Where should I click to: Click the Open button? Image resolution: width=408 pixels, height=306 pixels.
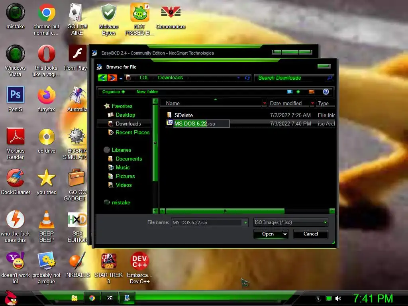268,234
